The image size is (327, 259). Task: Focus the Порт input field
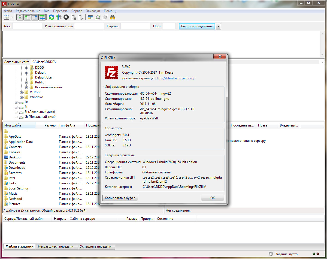point(169,26)
